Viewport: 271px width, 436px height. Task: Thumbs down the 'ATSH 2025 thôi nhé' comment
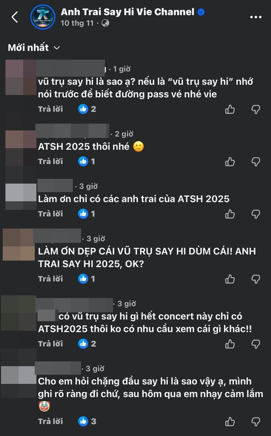256,161
